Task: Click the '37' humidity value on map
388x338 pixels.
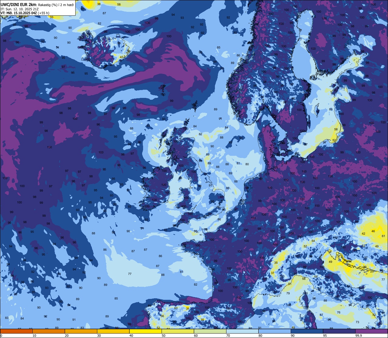Action: 273,273
